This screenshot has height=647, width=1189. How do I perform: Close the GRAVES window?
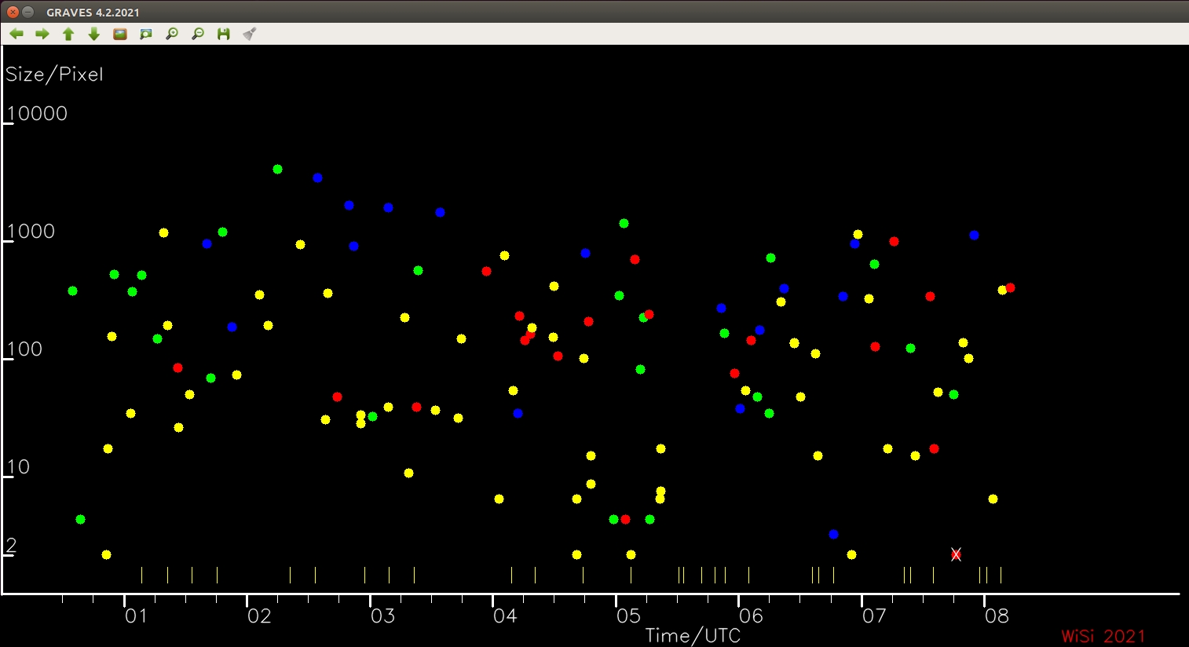pyautogui.click(x=13, y=12)
